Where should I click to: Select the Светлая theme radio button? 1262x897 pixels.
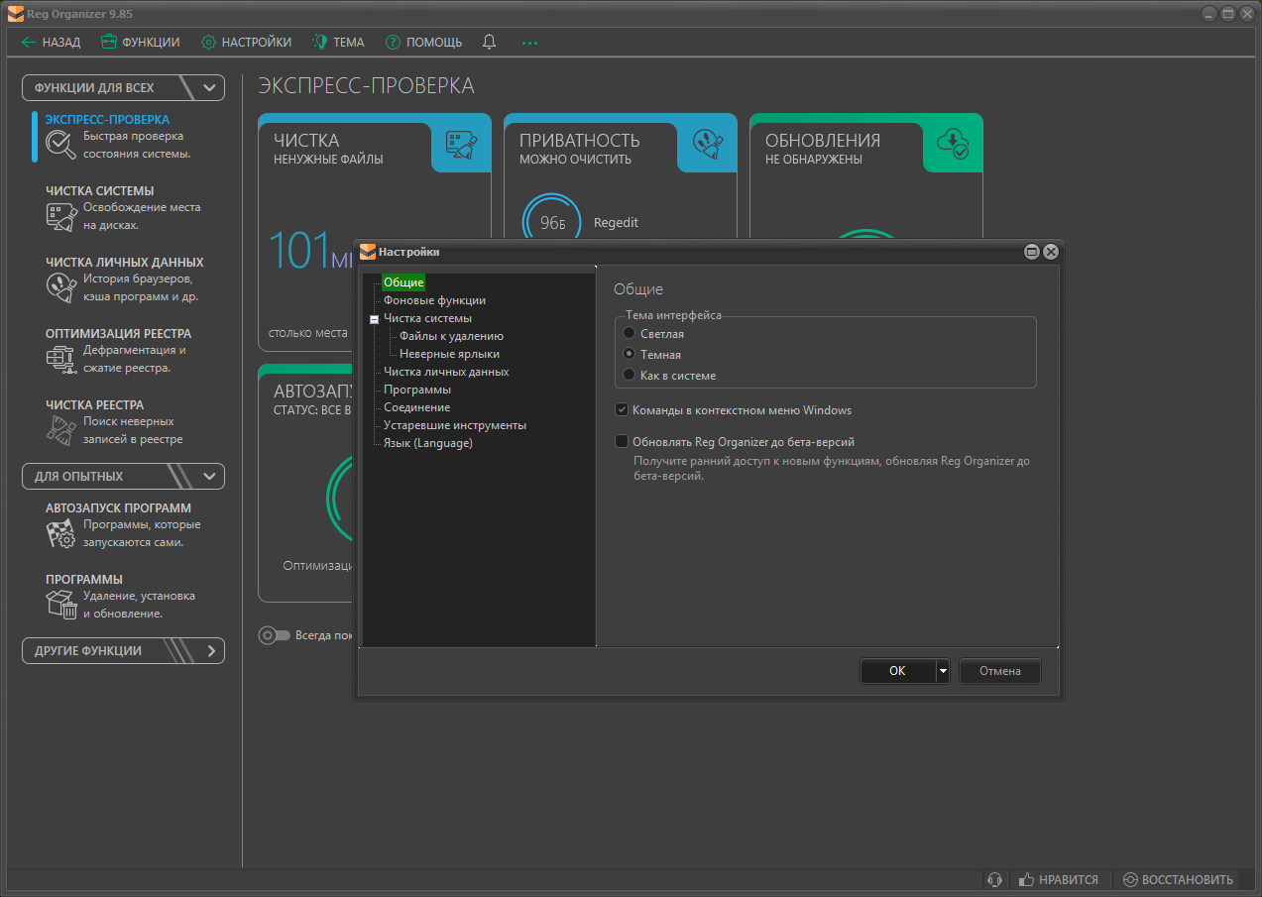click(629, 334)
